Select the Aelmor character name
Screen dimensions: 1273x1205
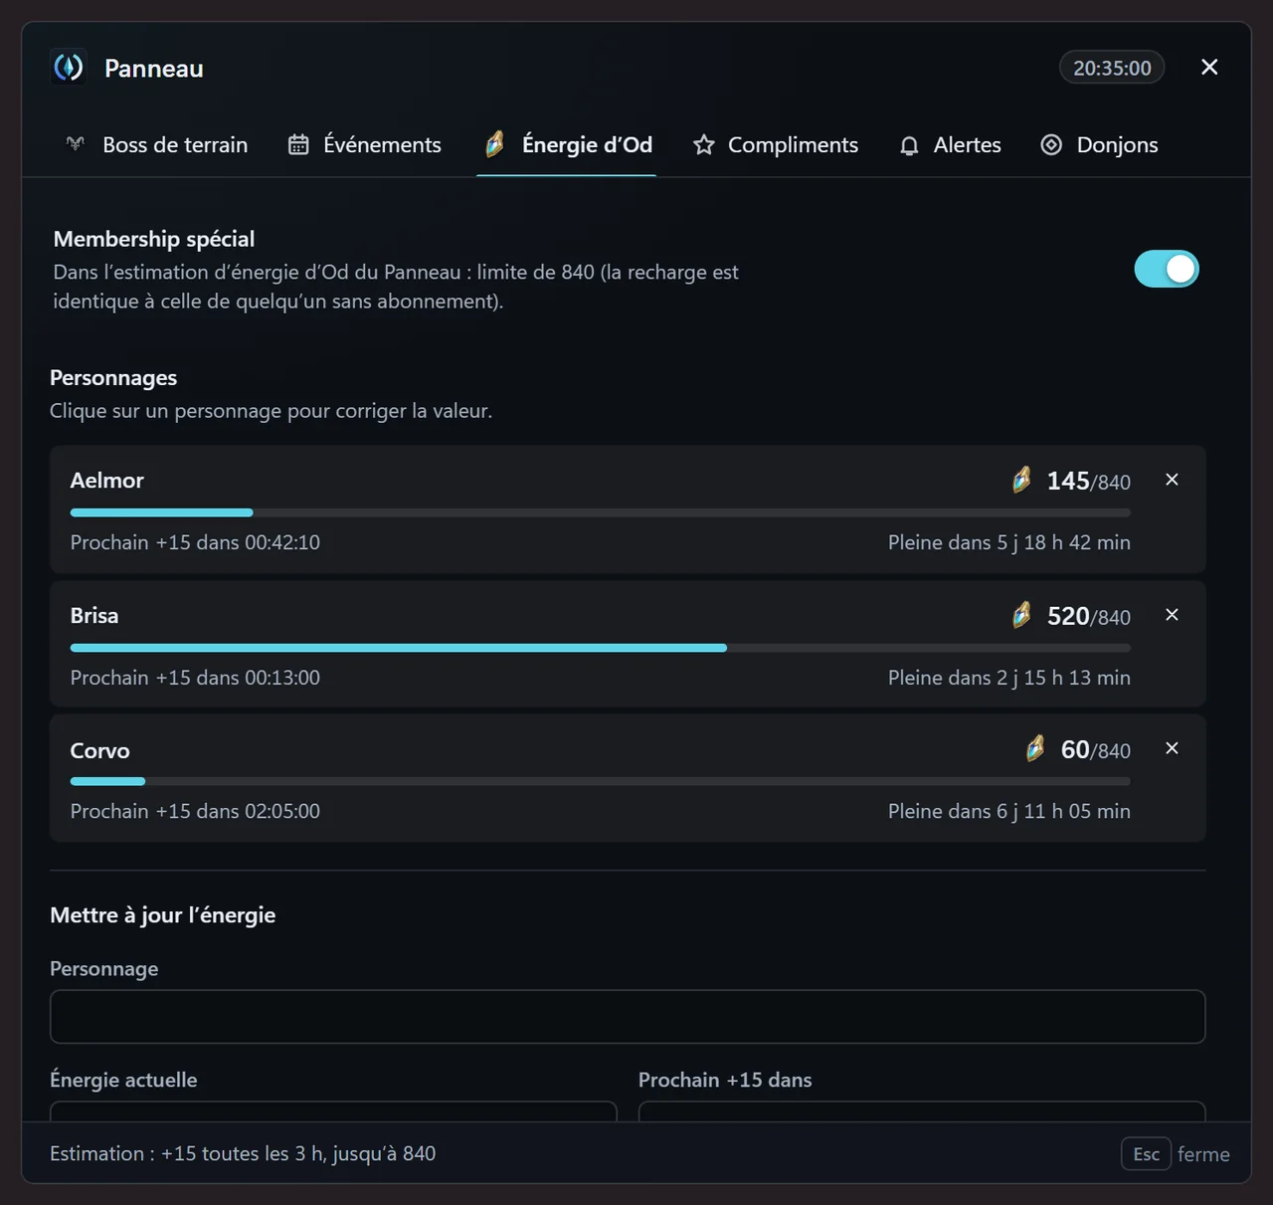(107, 481)
